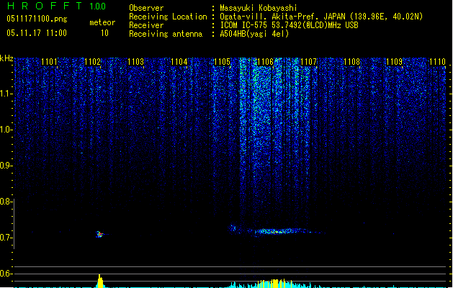This screenshot has width=453, height=288.
Task: Click the 1.1 kHz axis label
Action: (x=6, y=94)
